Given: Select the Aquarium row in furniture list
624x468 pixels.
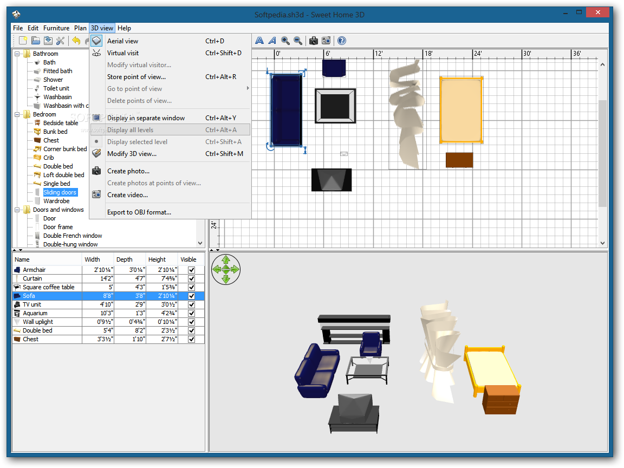Looking at the screenshot, I should (x=108, y=314).
